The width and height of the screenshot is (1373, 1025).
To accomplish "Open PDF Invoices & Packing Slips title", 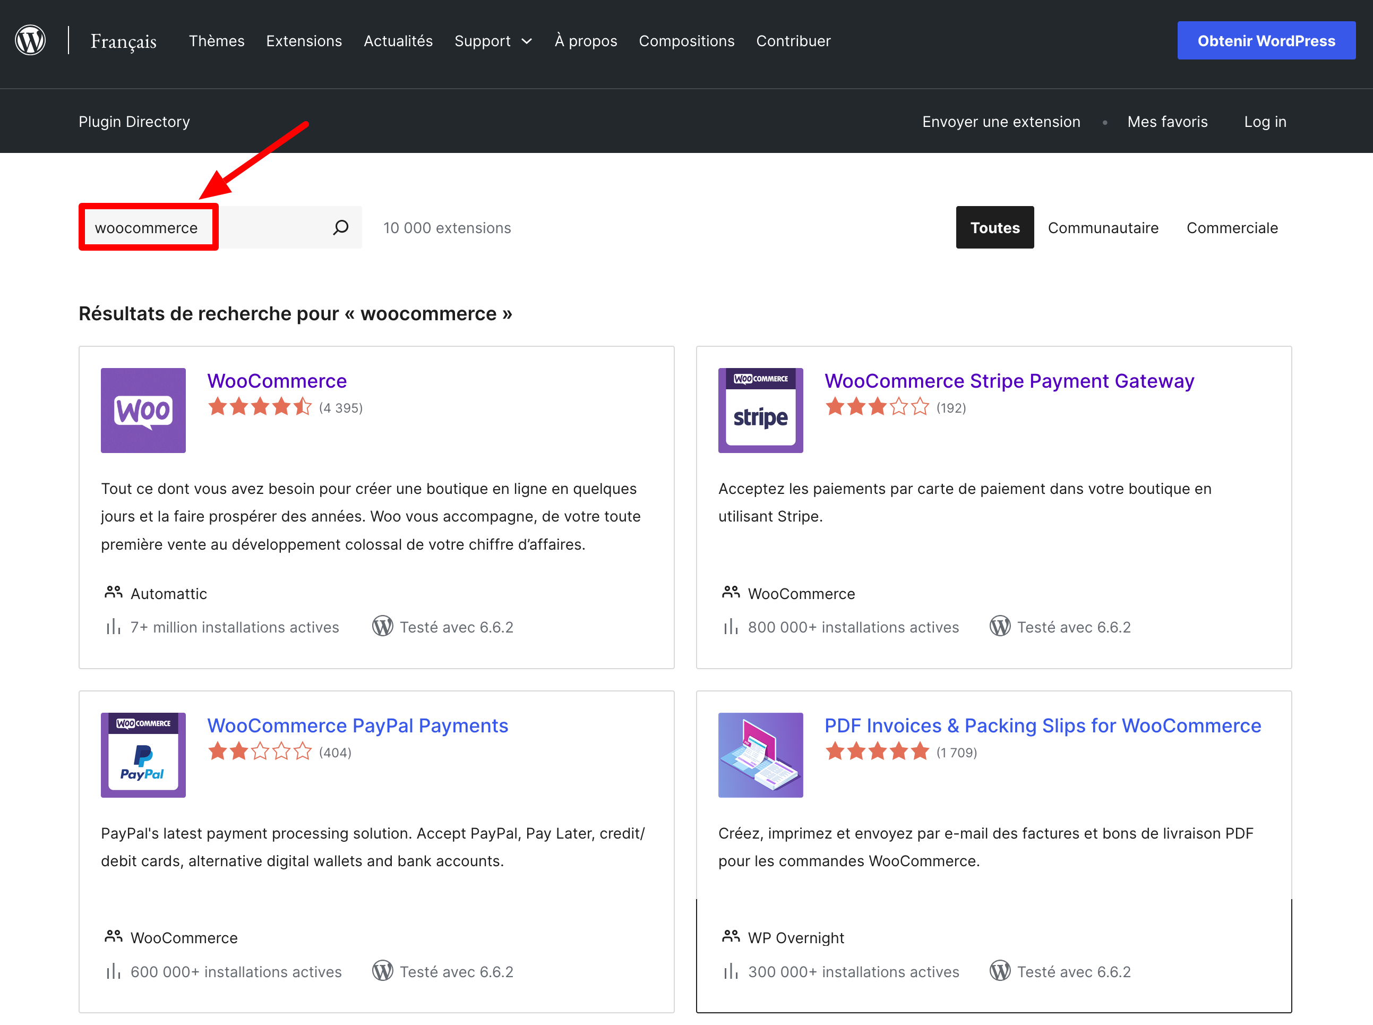I will coord(1042,725).
